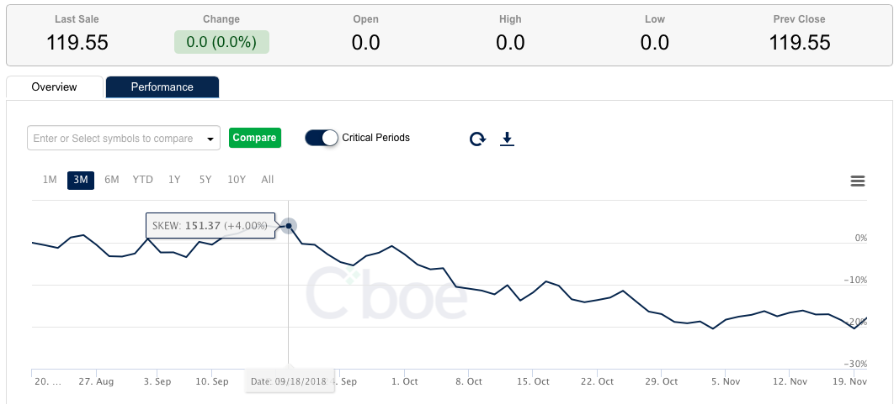Viewport: 894px width, 404px height.
Task: Choose the 3M time range
Action: pyautogui.click(x=81, y=180)
